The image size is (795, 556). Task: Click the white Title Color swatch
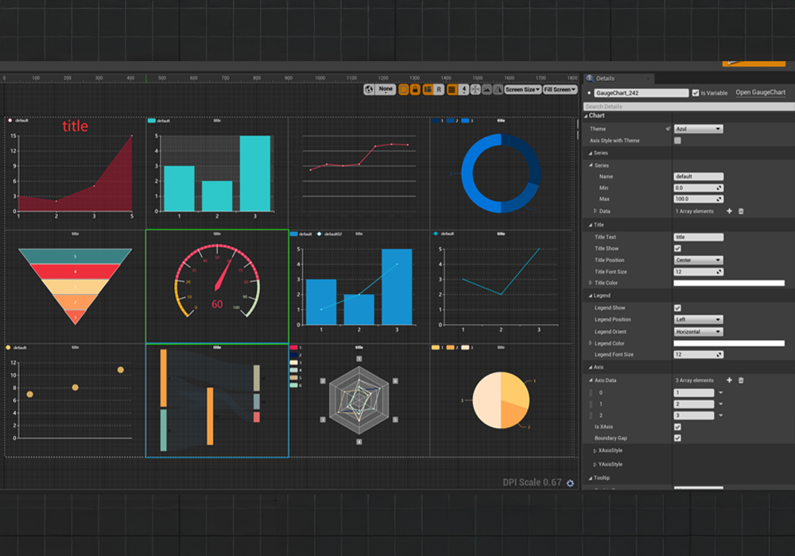point(728,283)
